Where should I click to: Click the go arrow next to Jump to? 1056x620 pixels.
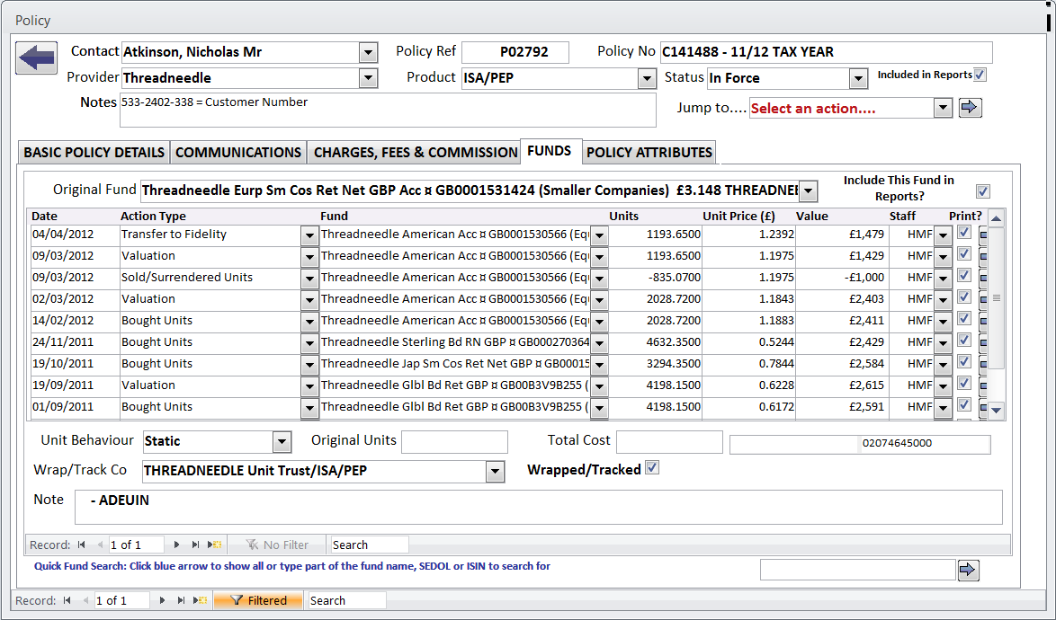[970, 108]
